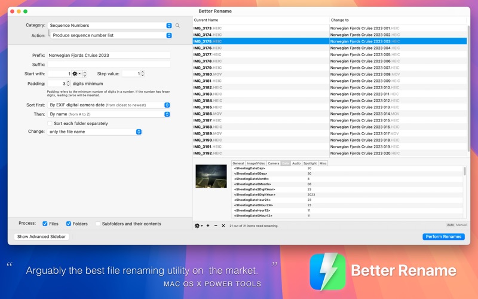The width and height of the screenshot is (478, 299).
Task: Click the Padding number field
Action: click(57, 83)
